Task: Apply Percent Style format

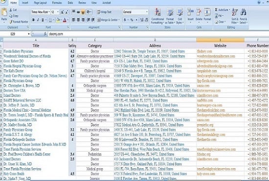Action: click(132, 20)
